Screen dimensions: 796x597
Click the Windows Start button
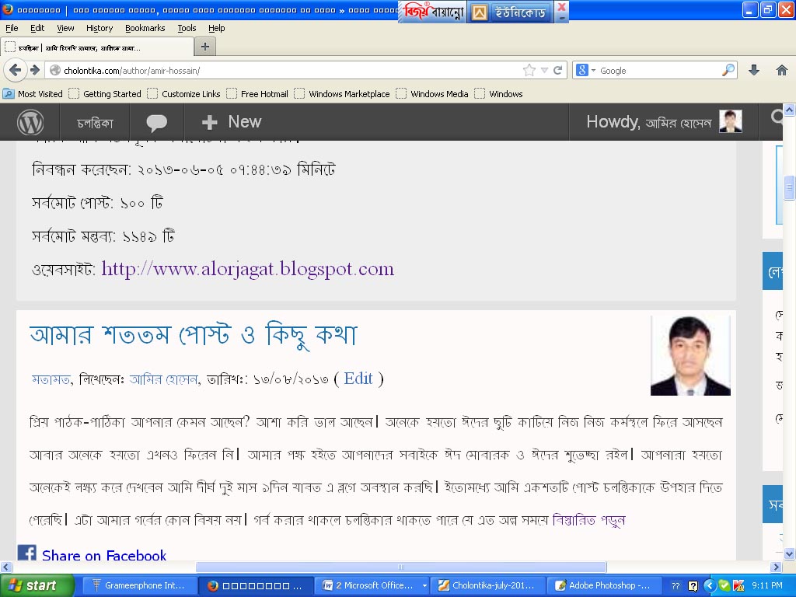(x=37, y=585)
